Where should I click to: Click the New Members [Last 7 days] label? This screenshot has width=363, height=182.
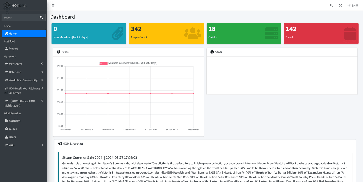coord(70,37)
